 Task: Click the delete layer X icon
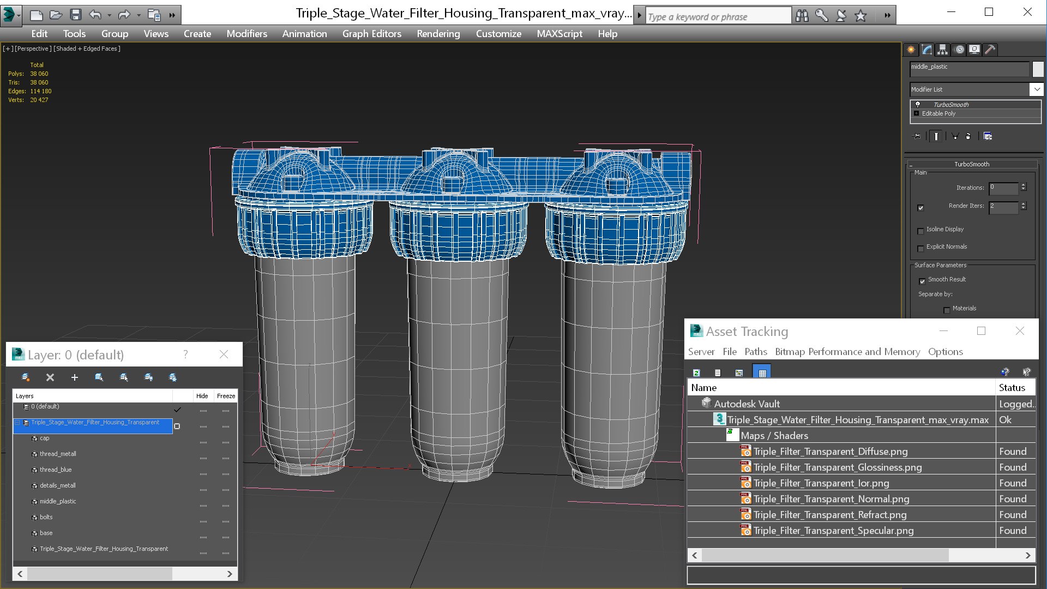click(50, 377)
